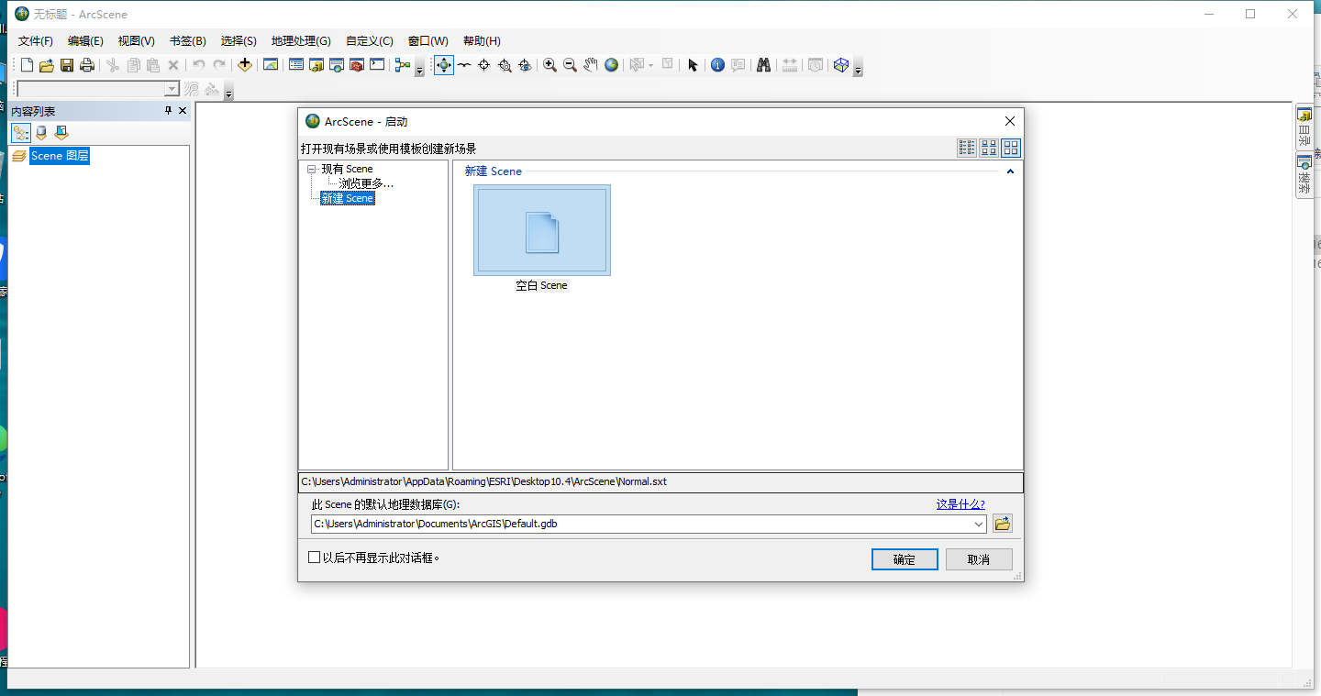
Task: Select the '空白 Scene' template thumbnail
Action: click(542, 230)
